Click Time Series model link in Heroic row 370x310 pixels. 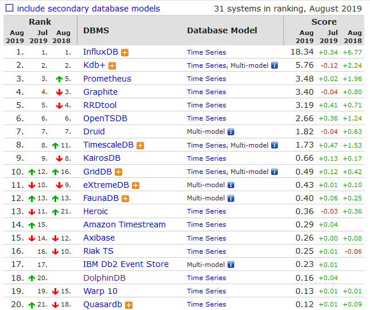click(x=207, y=211)
